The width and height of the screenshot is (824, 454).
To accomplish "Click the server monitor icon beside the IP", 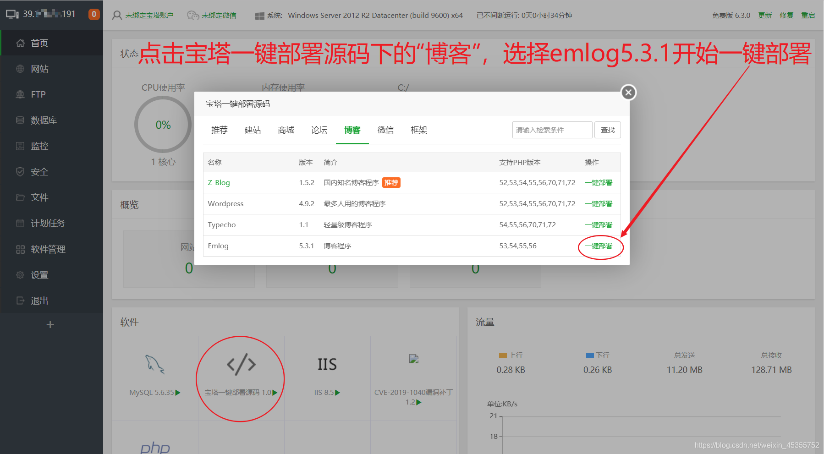I will [12, 14].
